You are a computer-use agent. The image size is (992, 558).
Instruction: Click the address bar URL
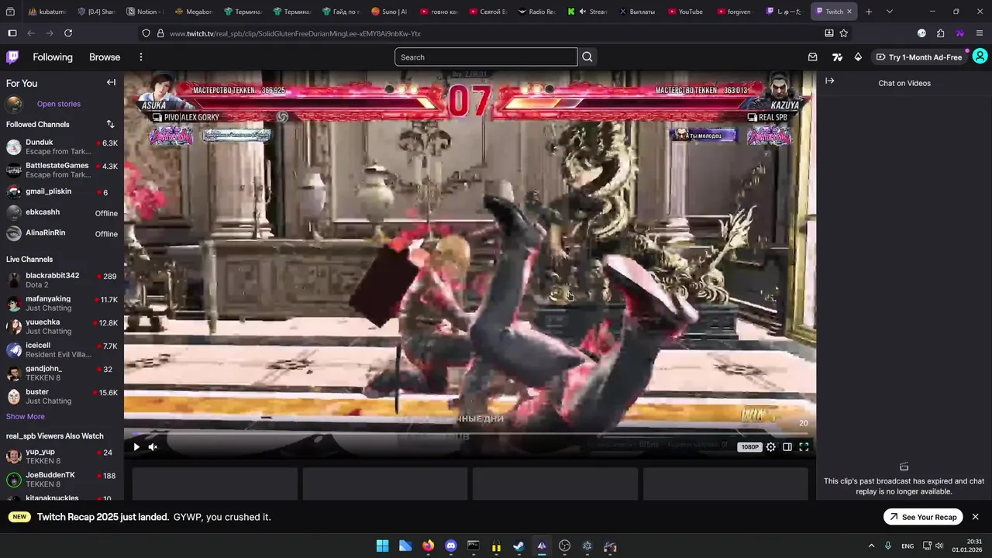click(295, 33)
